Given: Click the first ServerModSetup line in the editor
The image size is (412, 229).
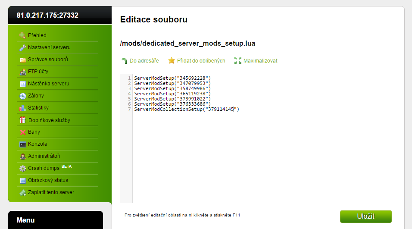Looking at the screenshot, I should click(172, 78).
